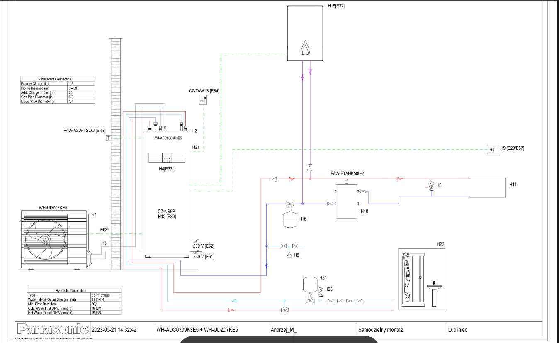This screenshot has width=559, height=343.
Task: Click the 'Add. Charge >10 m (m)' cell
Action: point(44,92)
